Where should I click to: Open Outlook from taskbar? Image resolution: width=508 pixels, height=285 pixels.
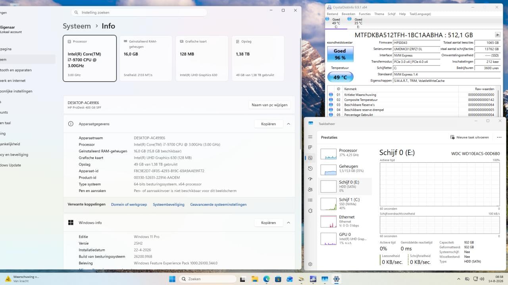[290, 279]
